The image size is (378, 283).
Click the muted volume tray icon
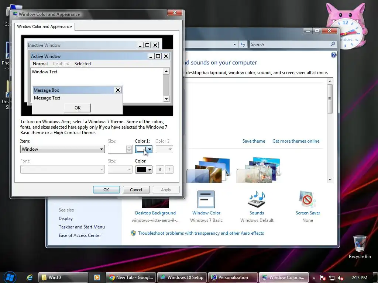click(341, 278)
